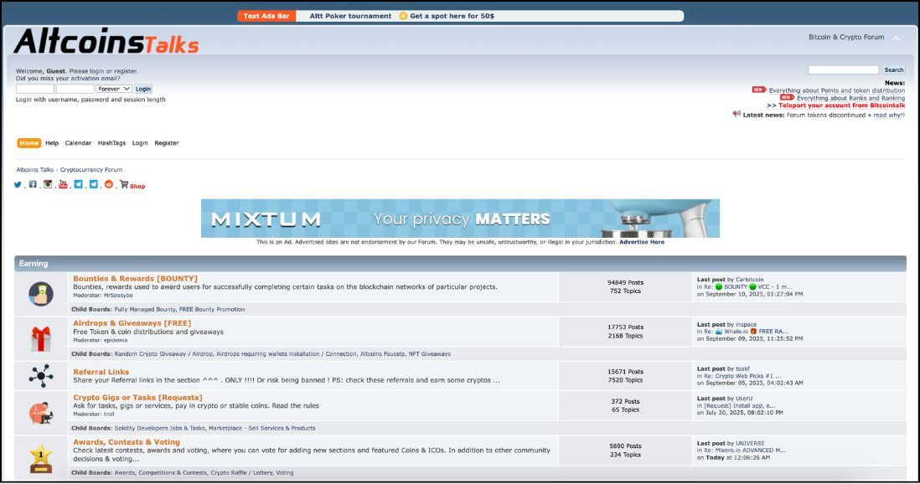Open 'Altcoins Talks - Cryptocurrency Forum' breadcrumb

click(x=70, y=169)
